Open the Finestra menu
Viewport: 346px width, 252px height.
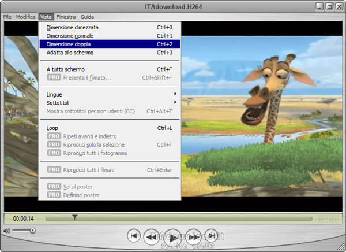[x=66, y=17]
